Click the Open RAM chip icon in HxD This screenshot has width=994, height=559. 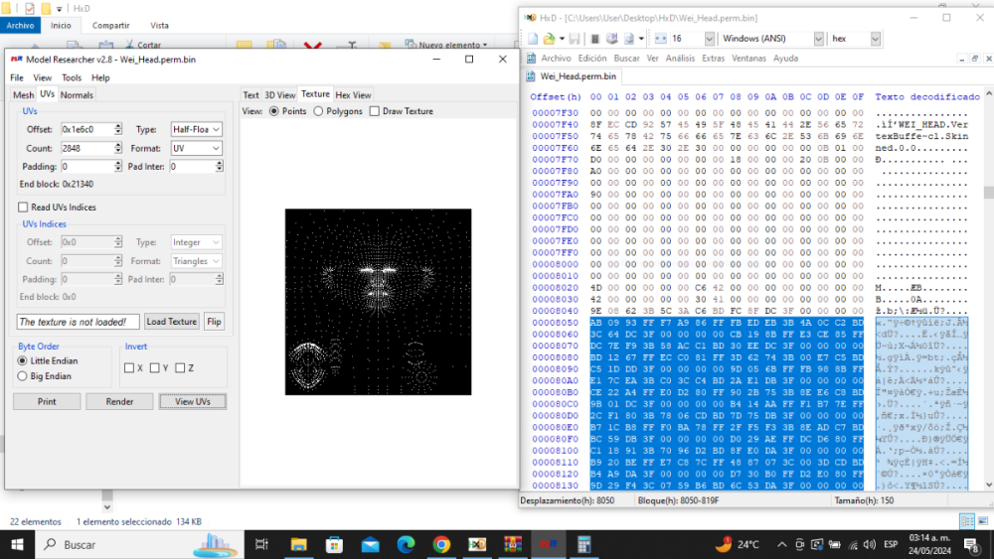(x=612, y=39)
